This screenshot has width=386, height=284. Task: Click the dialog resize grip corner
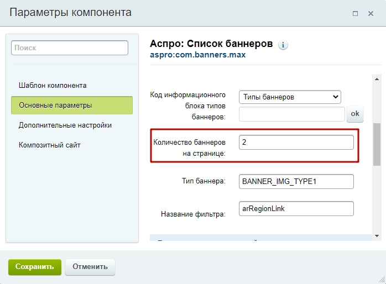point(382,280)
